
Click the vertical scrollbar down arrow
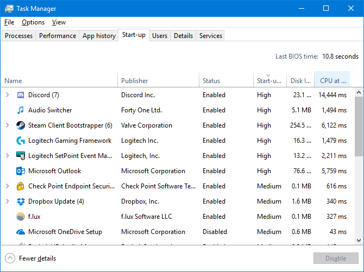click(x=359, y=239)
